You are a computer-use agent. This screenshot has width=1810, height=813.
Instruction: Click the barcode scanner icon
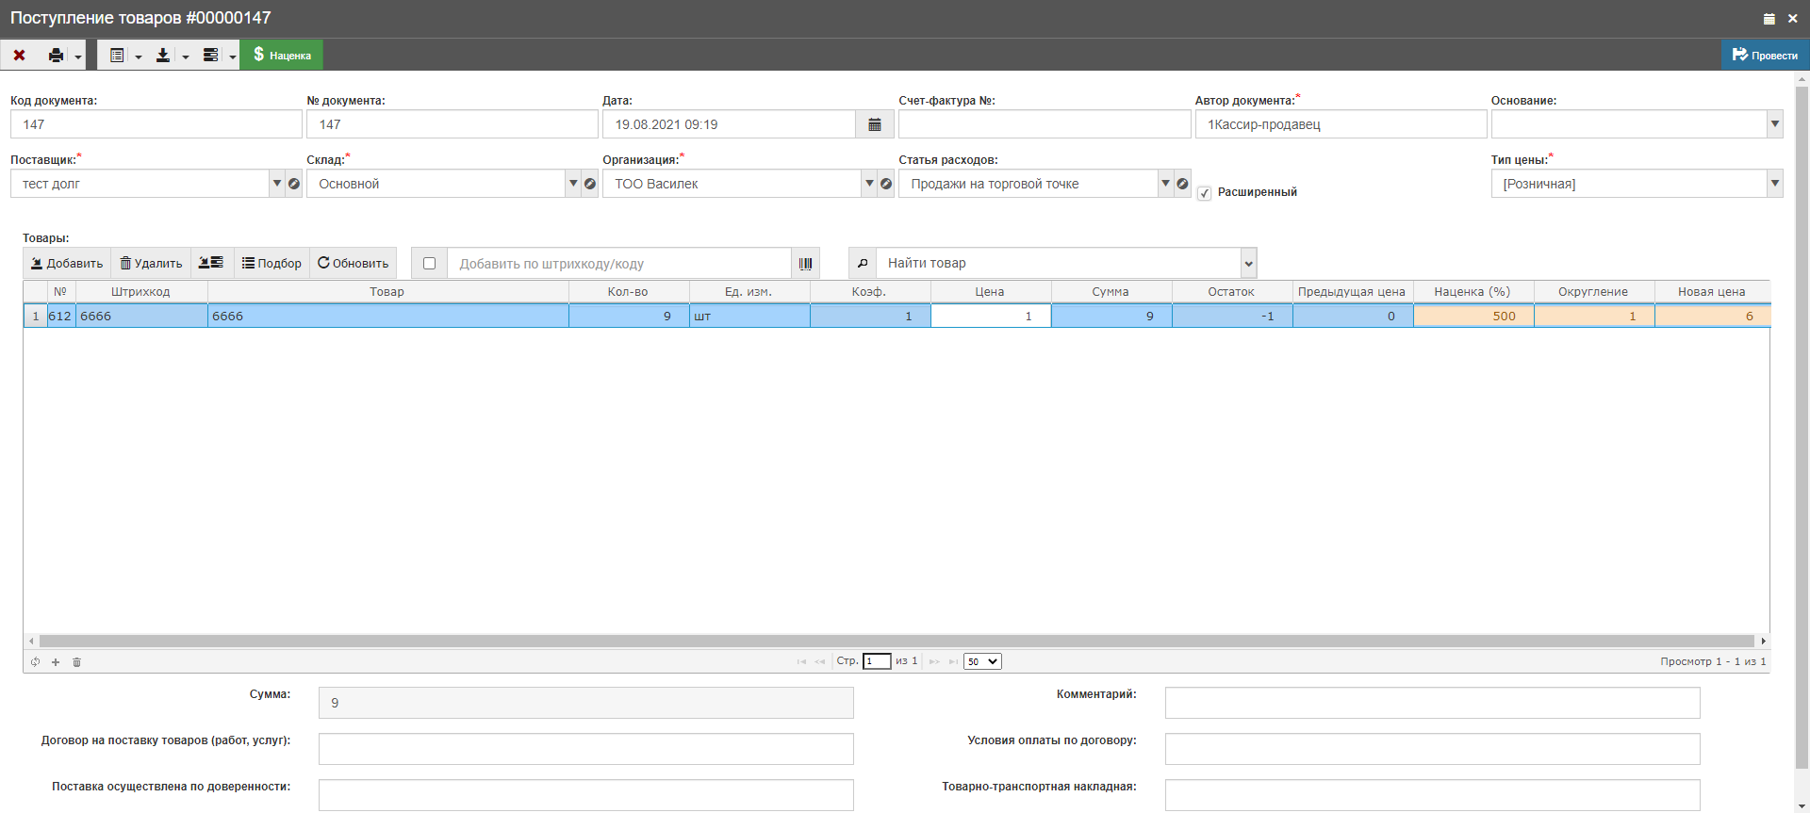805,264
